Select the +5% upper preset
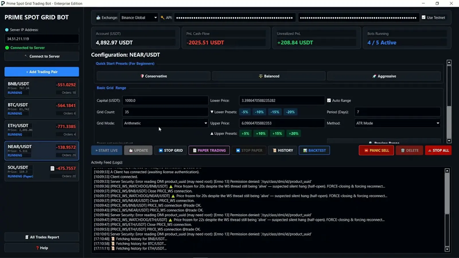 (x=245, y=134)
